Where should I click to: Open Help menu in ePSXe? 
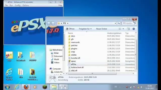point(60,5)
